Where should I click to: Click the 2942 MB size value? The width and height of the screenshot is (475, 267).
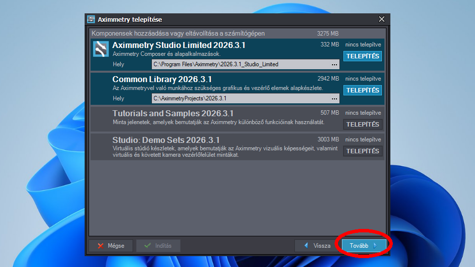click(328, 79)
